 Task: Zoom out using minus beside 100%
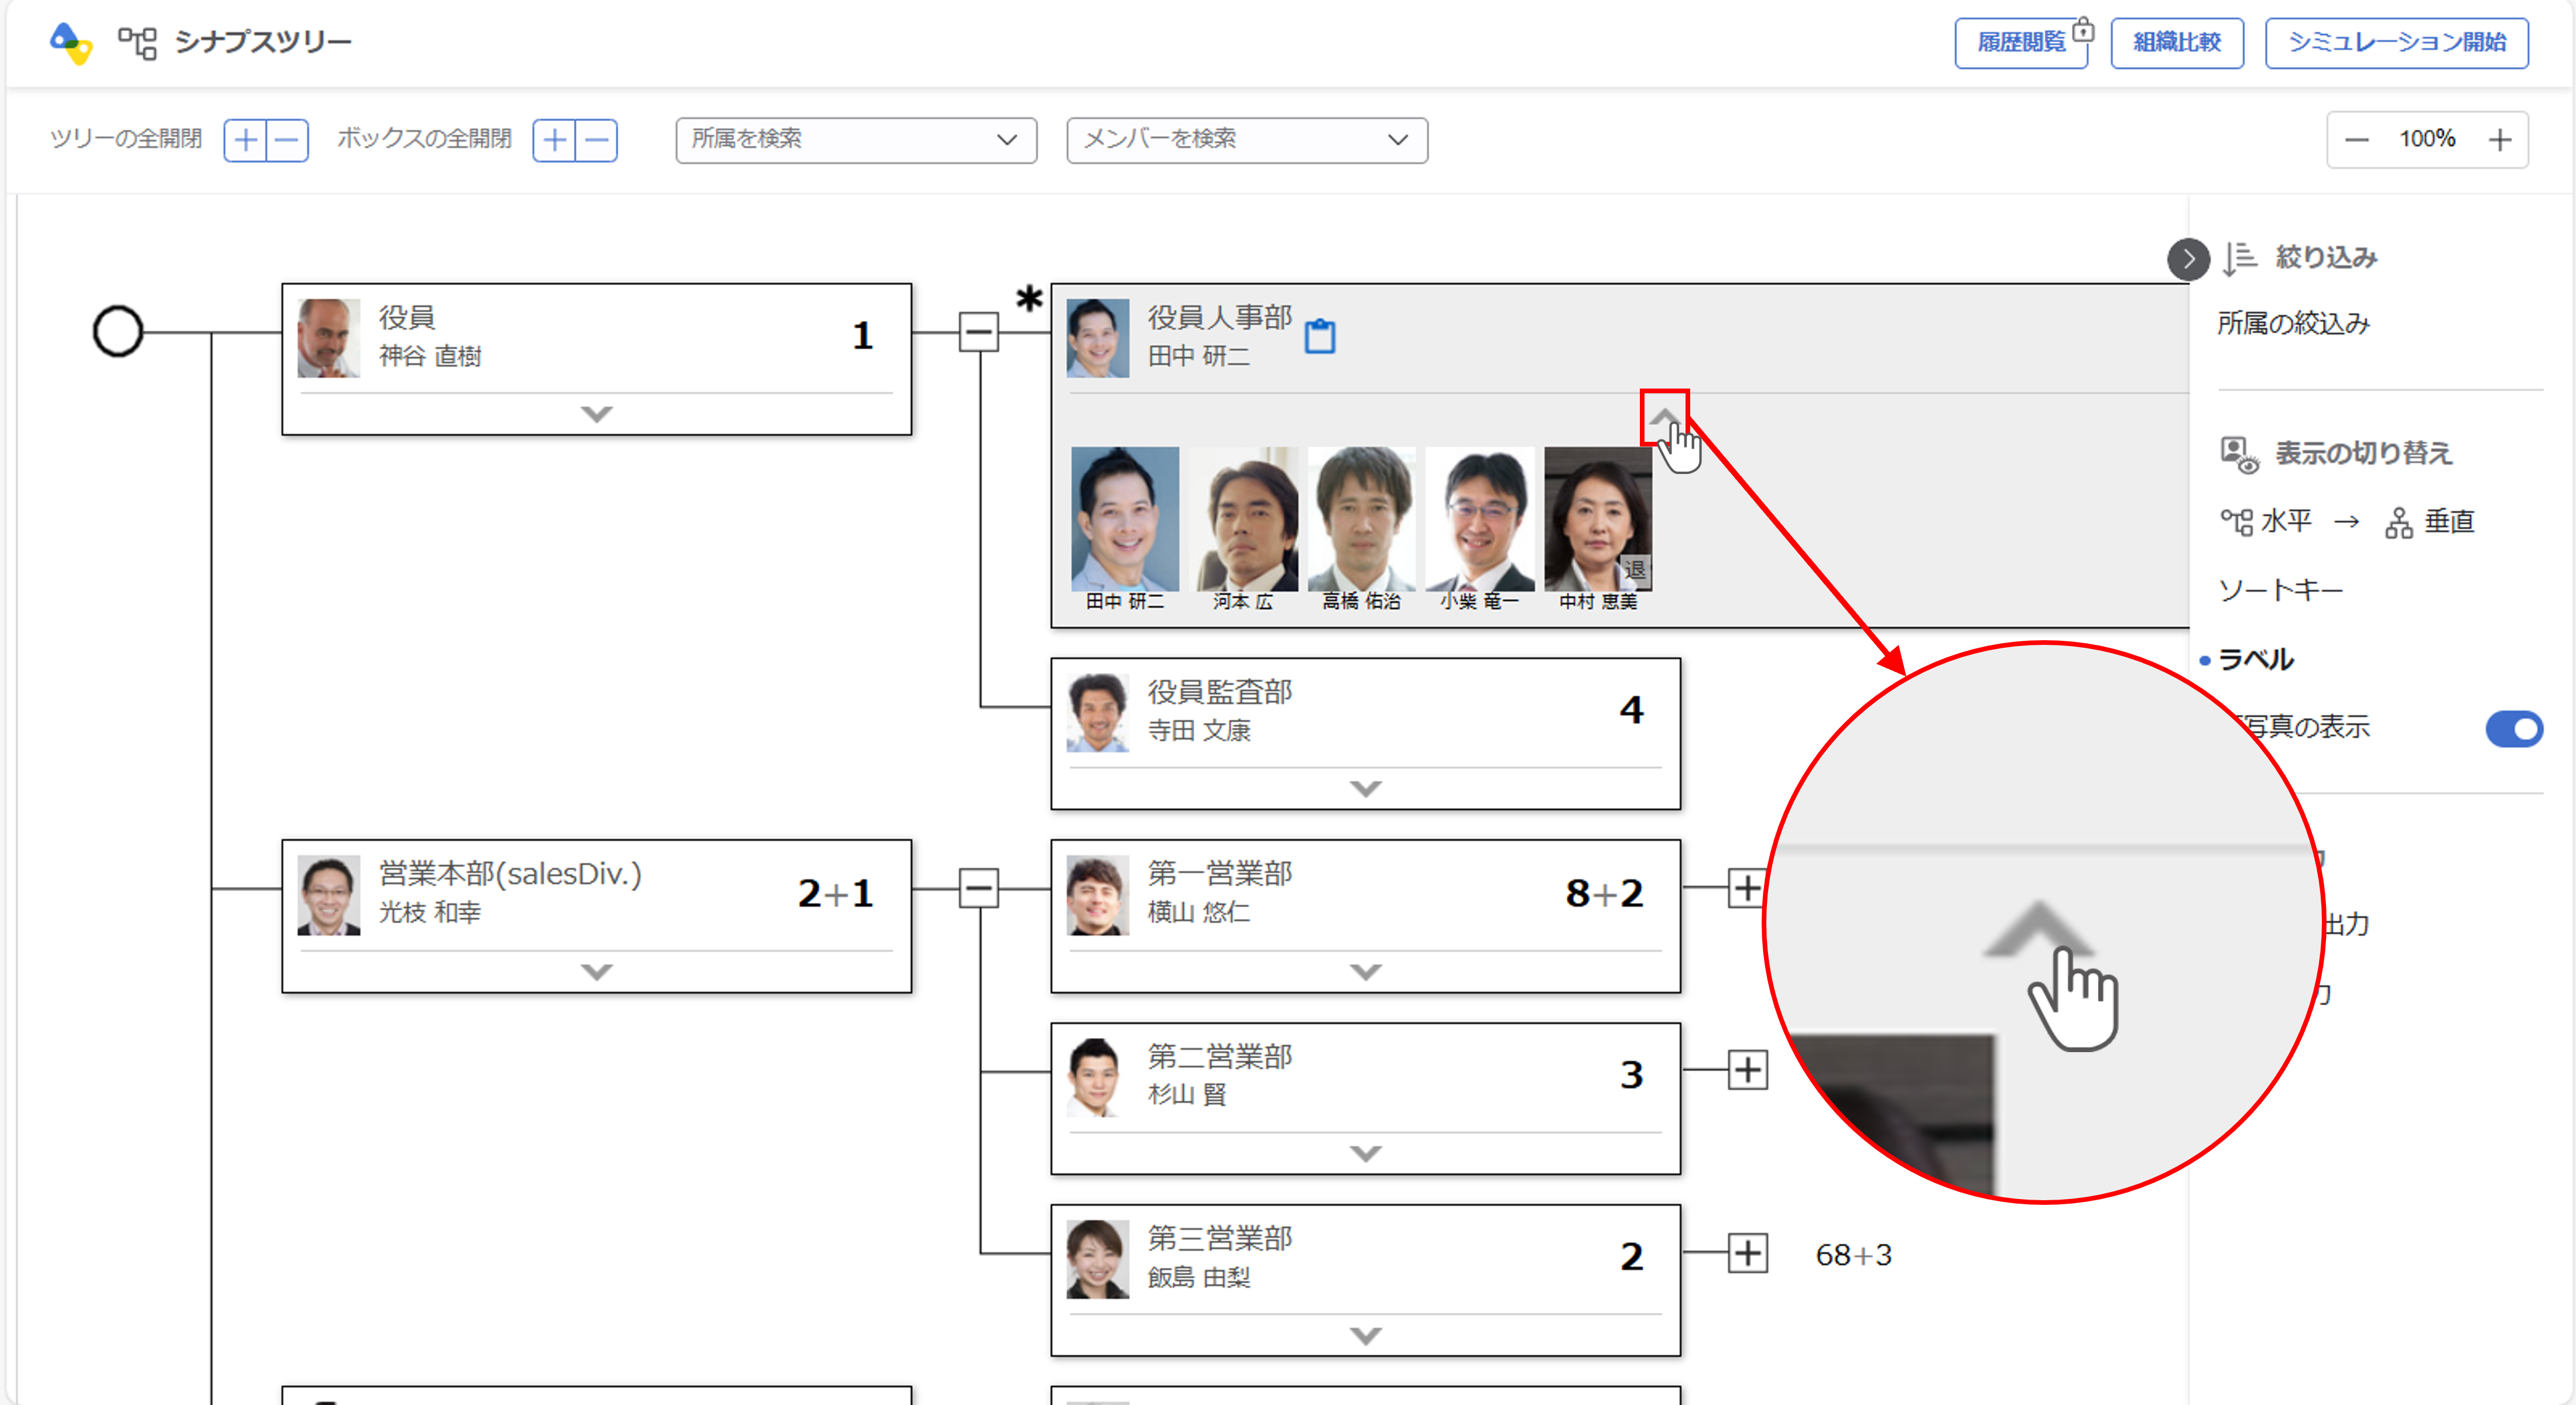(2357, 140)
